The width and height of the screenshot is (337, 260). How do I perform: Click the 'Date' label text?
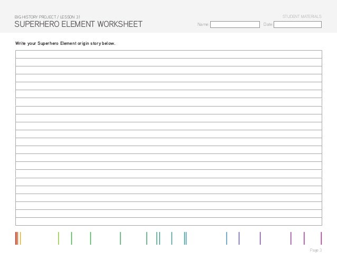[268, 24]
